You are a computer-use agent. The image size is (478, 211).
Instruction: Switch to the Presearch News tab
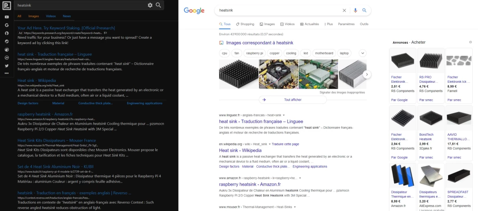tap(67, 16)
